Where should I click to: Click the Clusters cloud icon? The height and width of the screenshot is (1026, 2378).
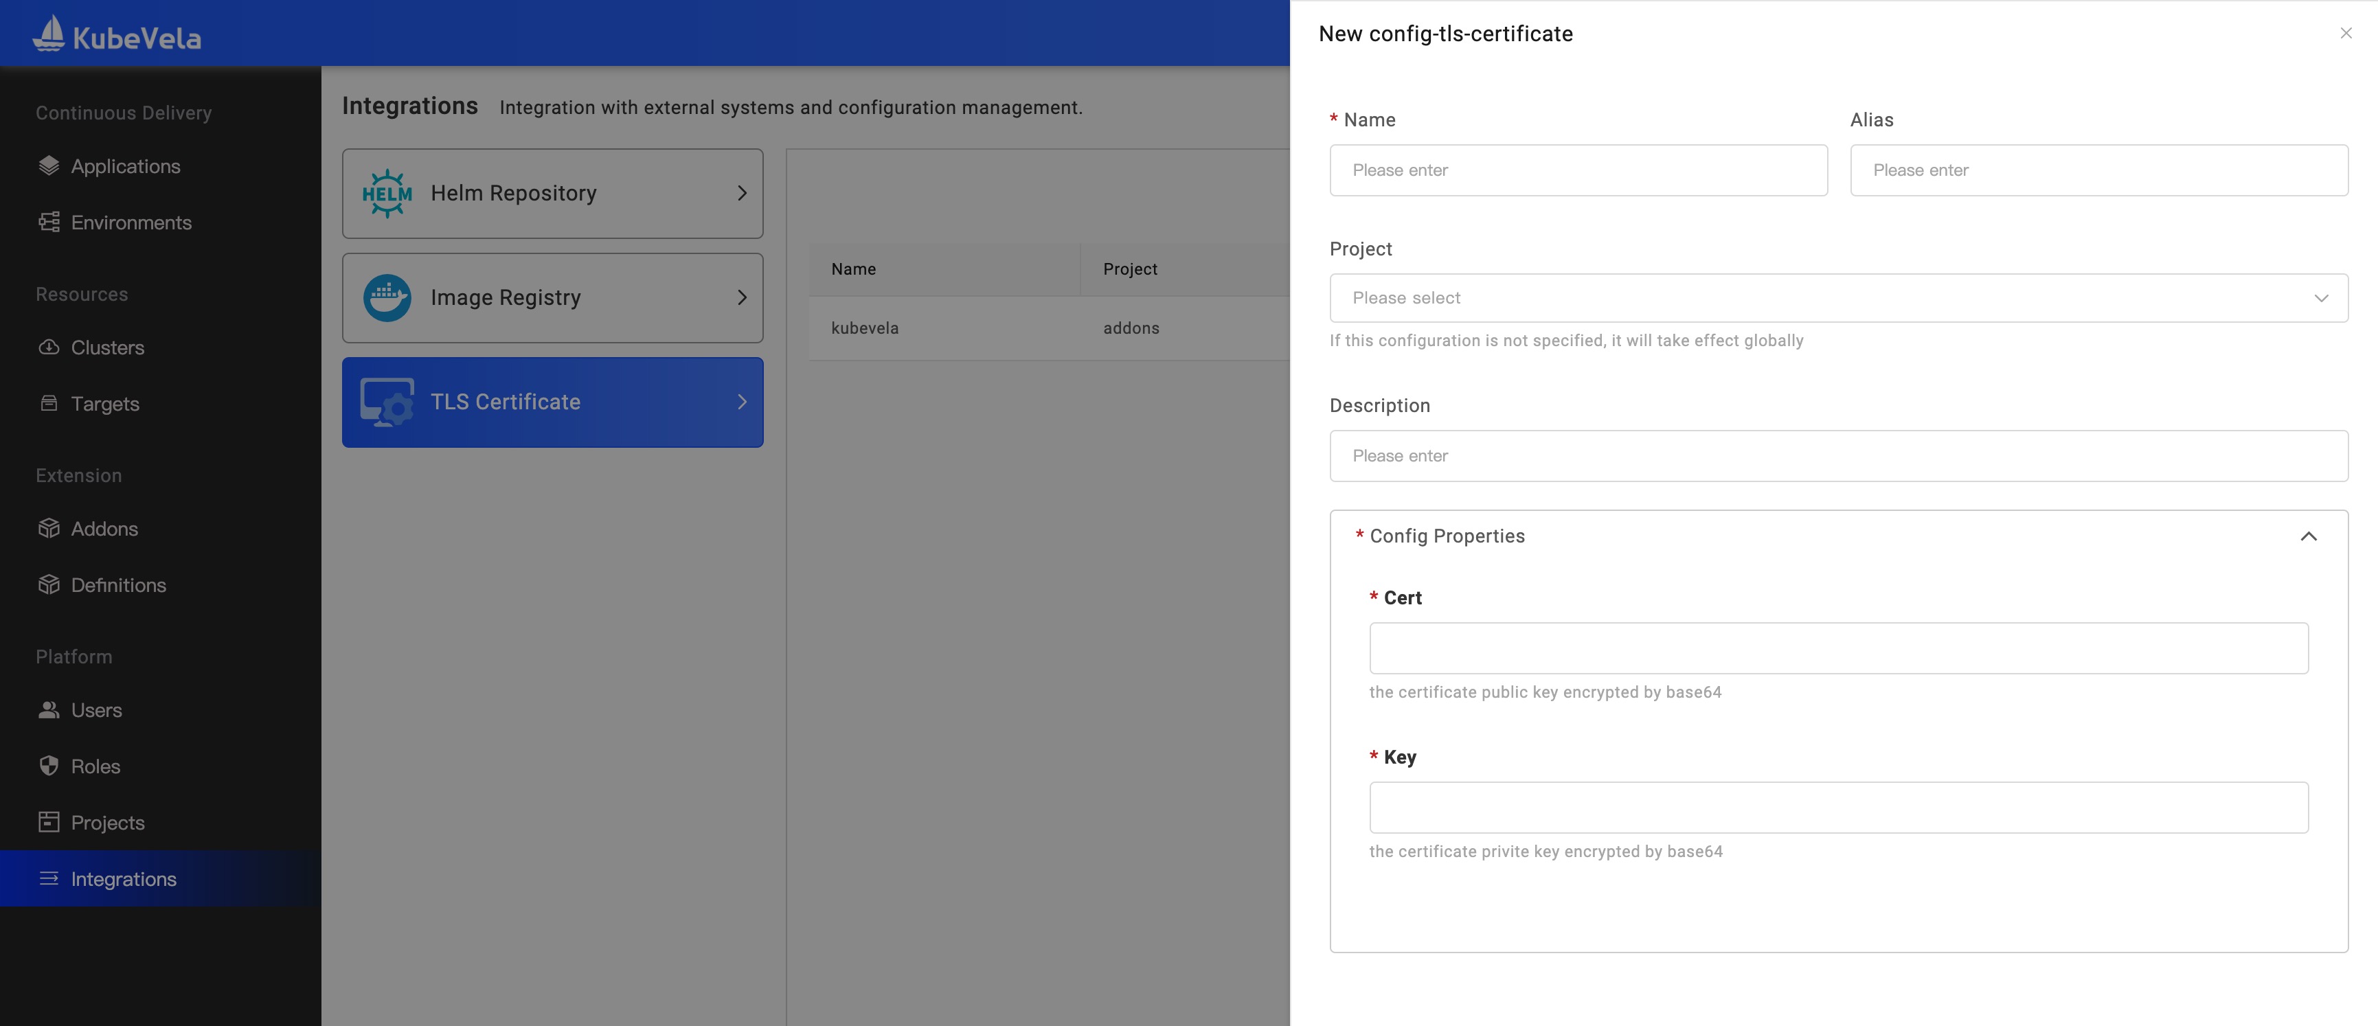[x=49, y=348]
